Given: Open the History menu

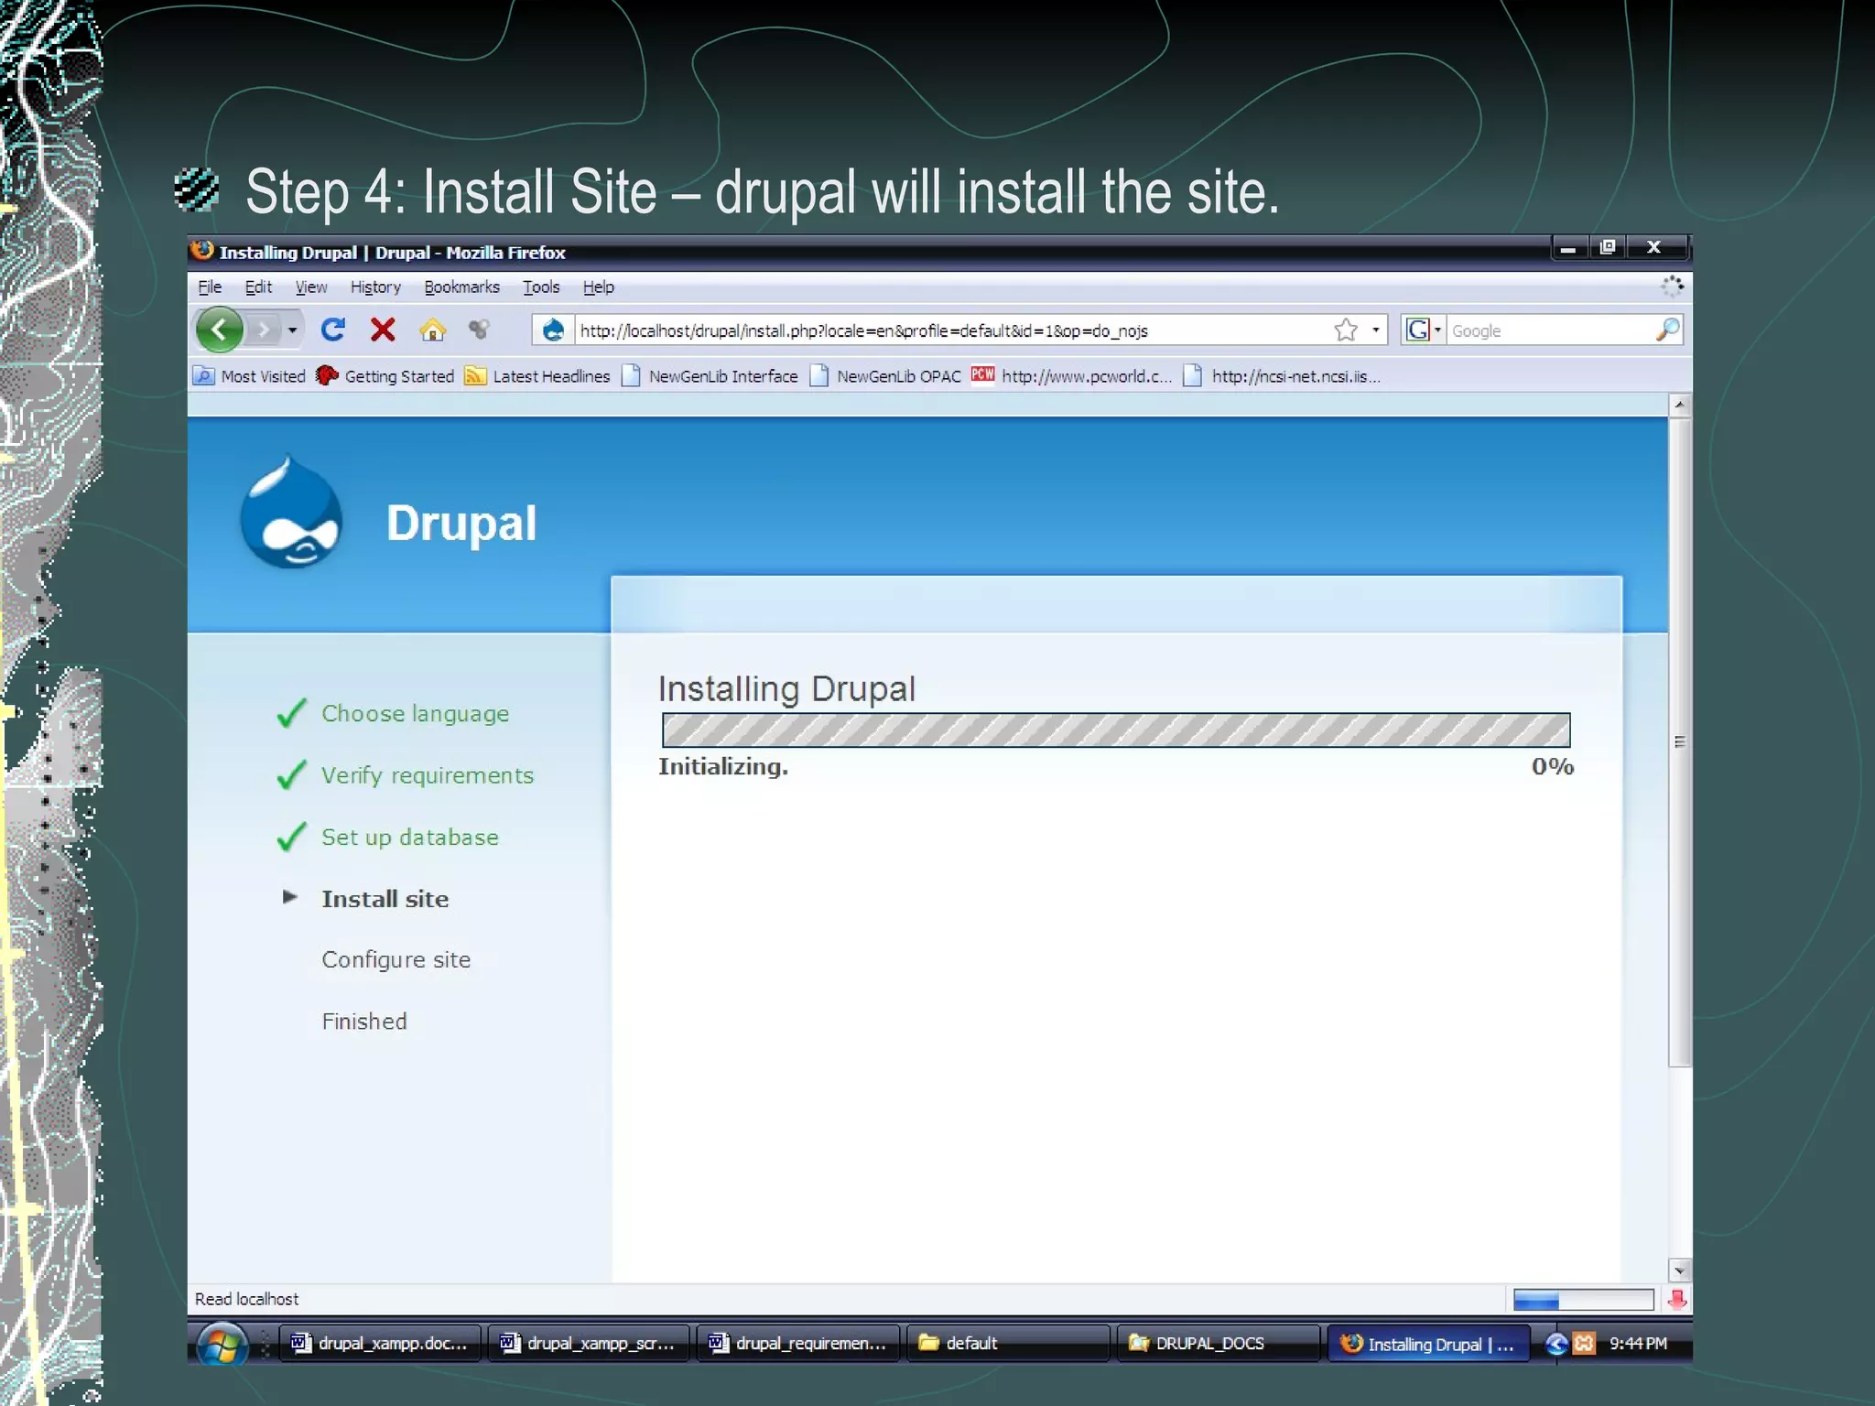Looking at the screenshot, I should point(375,287).
